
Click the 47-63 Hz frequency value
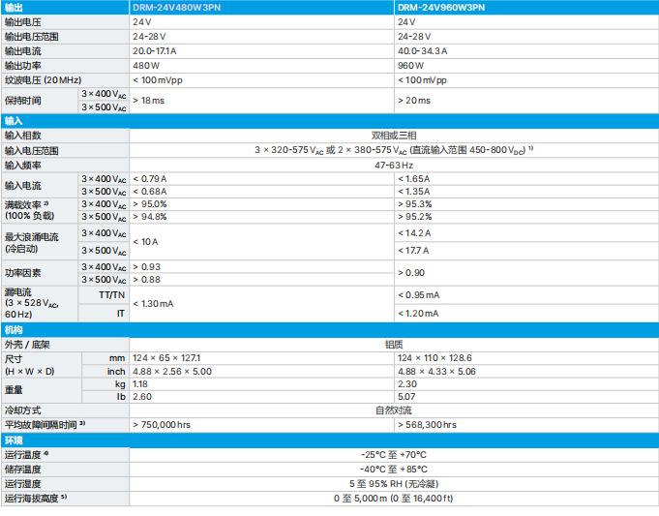394,165
